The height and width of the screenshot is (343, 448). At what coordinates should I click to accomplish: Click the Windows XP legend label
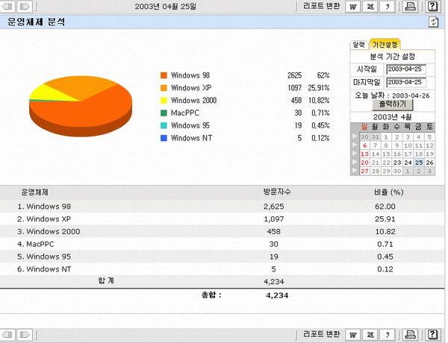(191, 88)
